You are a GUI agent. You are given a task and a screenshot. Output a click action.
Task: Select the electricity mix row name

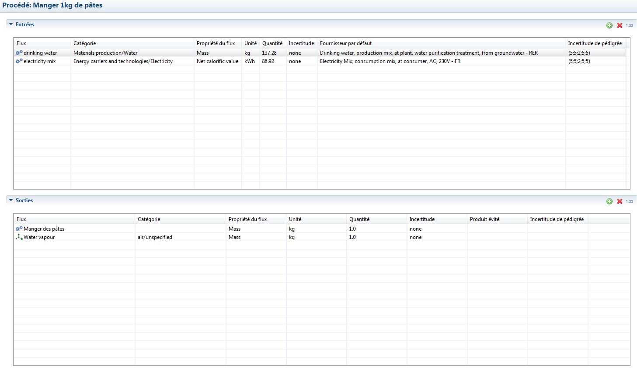point(40,61)
